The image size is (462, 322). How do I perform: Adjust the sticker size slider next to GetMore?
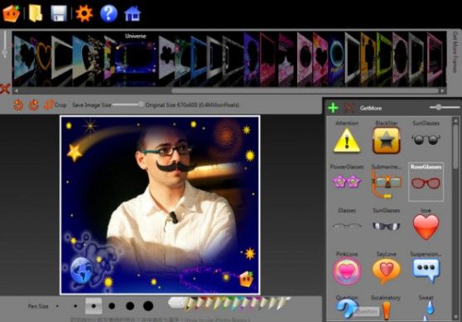click(x=445, y=108)
